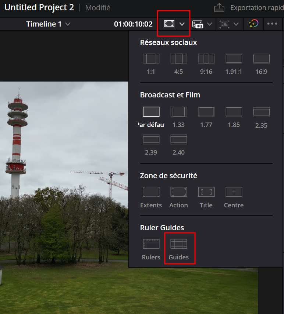Expand the Timeline 1 dropdown
This screenshot has width=284, height=314.
68,24
